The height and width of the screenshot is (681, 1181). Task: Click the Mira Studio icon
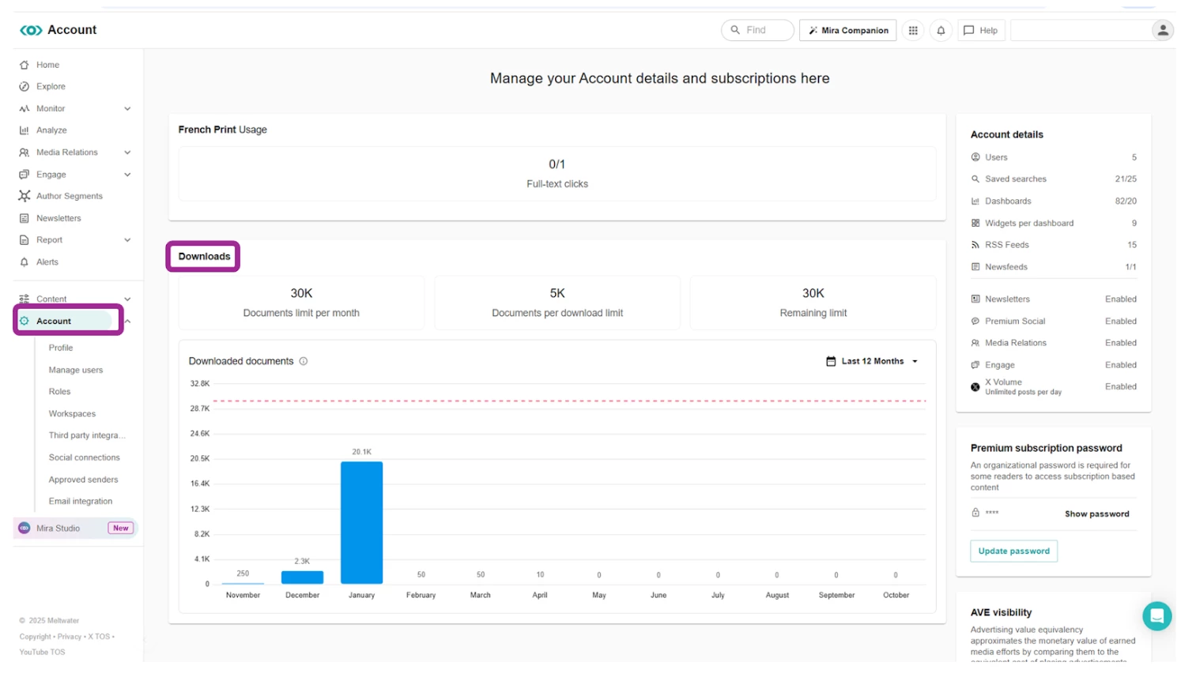(25, 529)
